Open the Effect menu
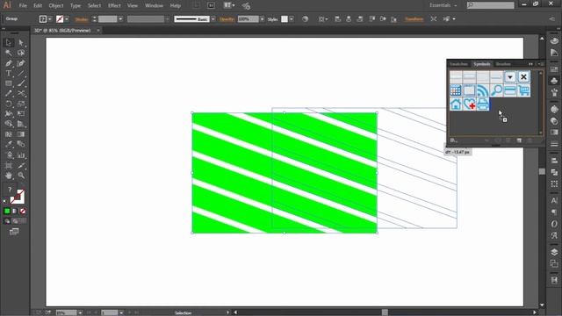The width and height of the screenshot is (562, 316). tap(114, 6)
